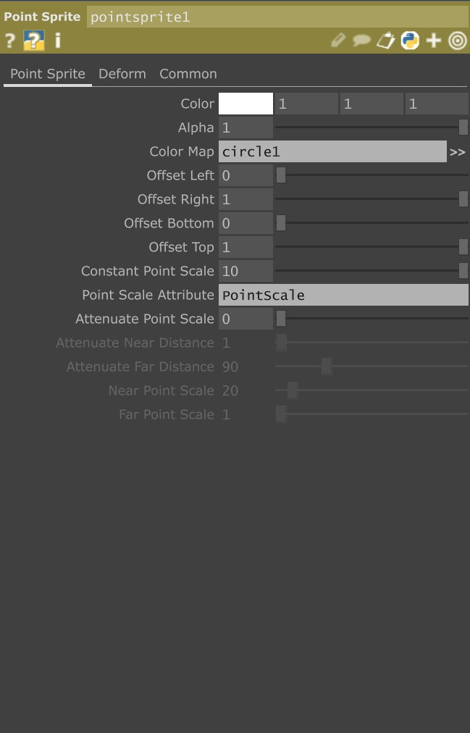Click the pencil edit icon
Image resolution: width=470 pixels, height=733 pixels.
(x=338, y=41)
